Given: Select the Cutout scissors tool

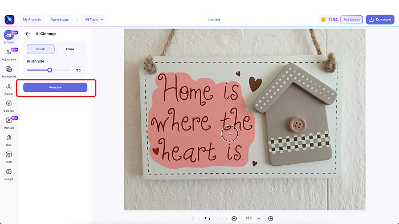Looking at the screenshot, I should [9, 89].
